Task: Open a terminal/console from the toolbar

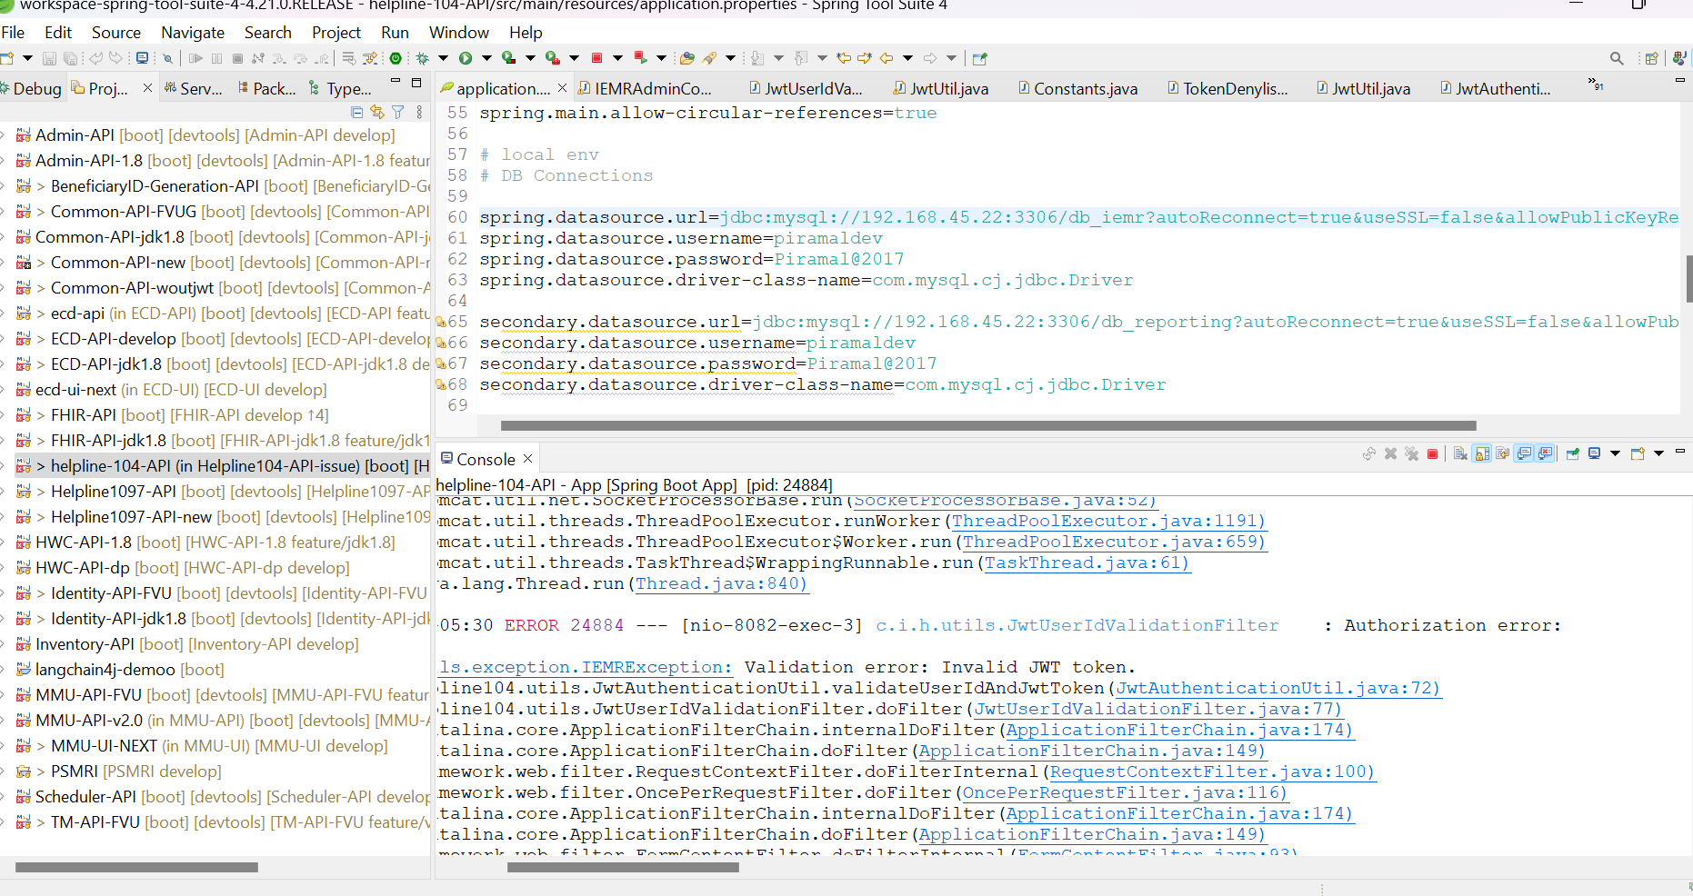Action: (143, 58)
